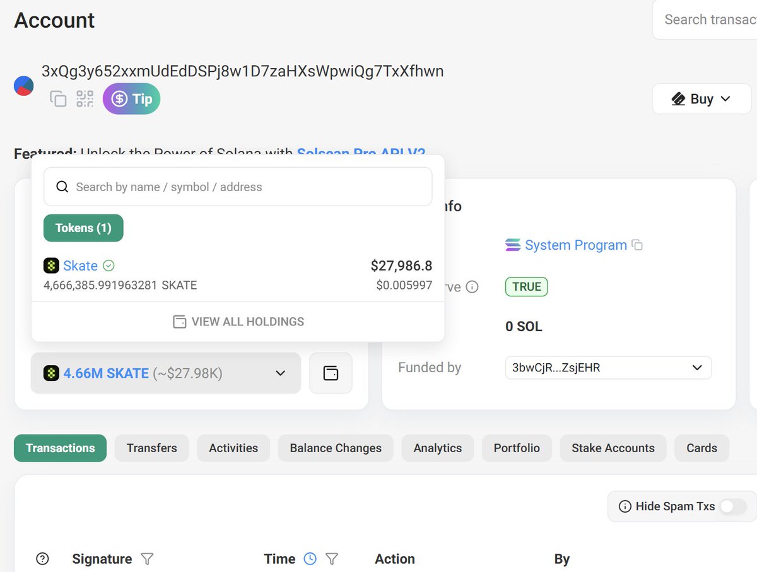Expand the Funded by 3bwCjR...ZsjEHR dropdown

tap(608, 368)
